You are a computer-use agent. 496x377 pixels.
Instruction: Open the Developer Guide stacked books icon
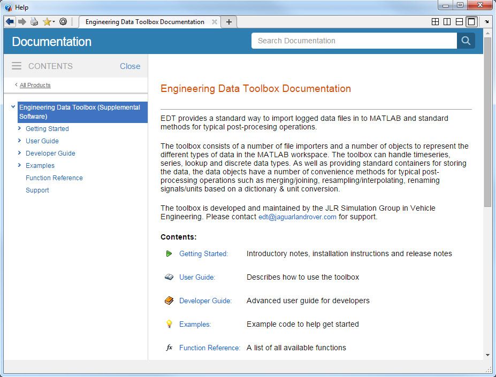[170, 301]
